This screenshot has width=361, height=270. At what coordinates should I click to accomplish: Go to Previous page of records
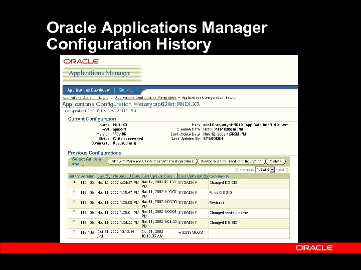[x=244, y=169]
